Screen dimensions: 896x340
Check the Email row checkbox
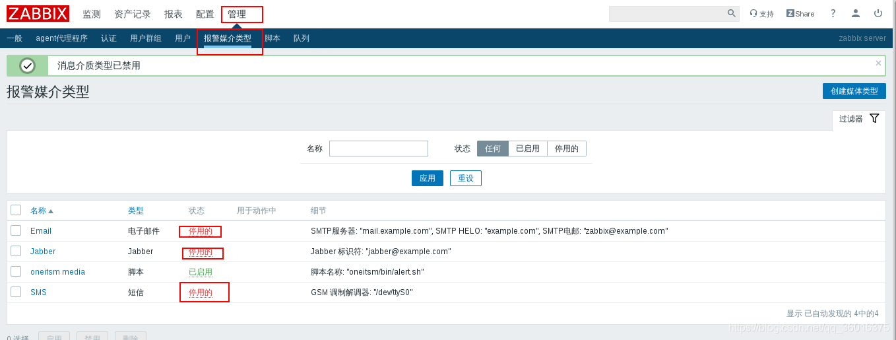16,230
